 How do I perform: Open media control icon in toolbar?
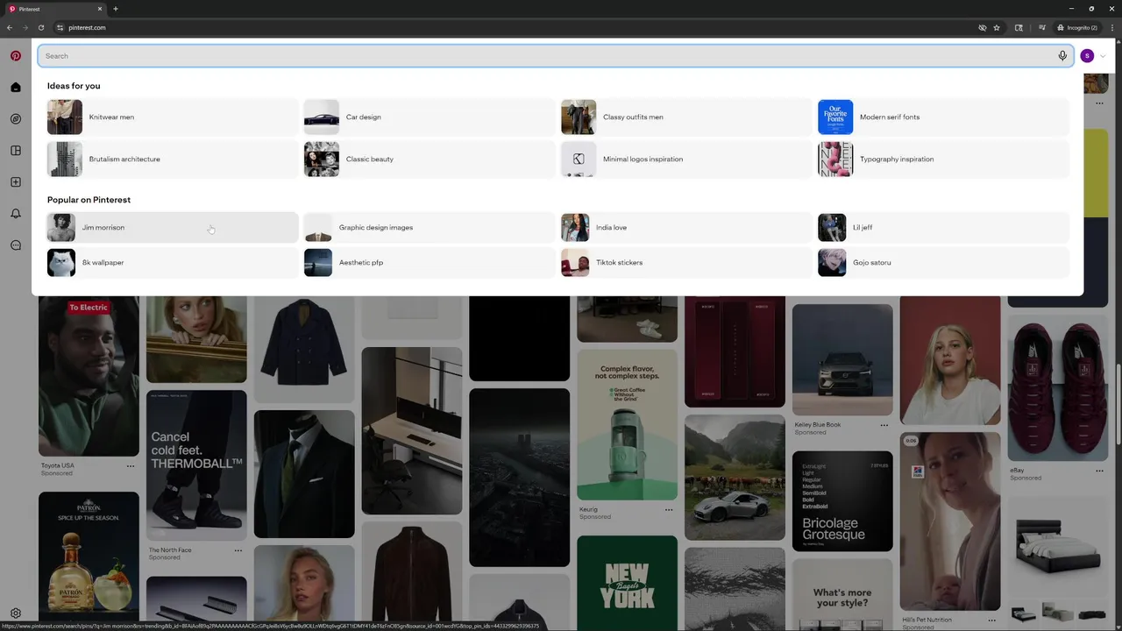1041,27
